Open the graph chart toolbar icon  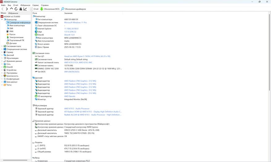point(25,9)
